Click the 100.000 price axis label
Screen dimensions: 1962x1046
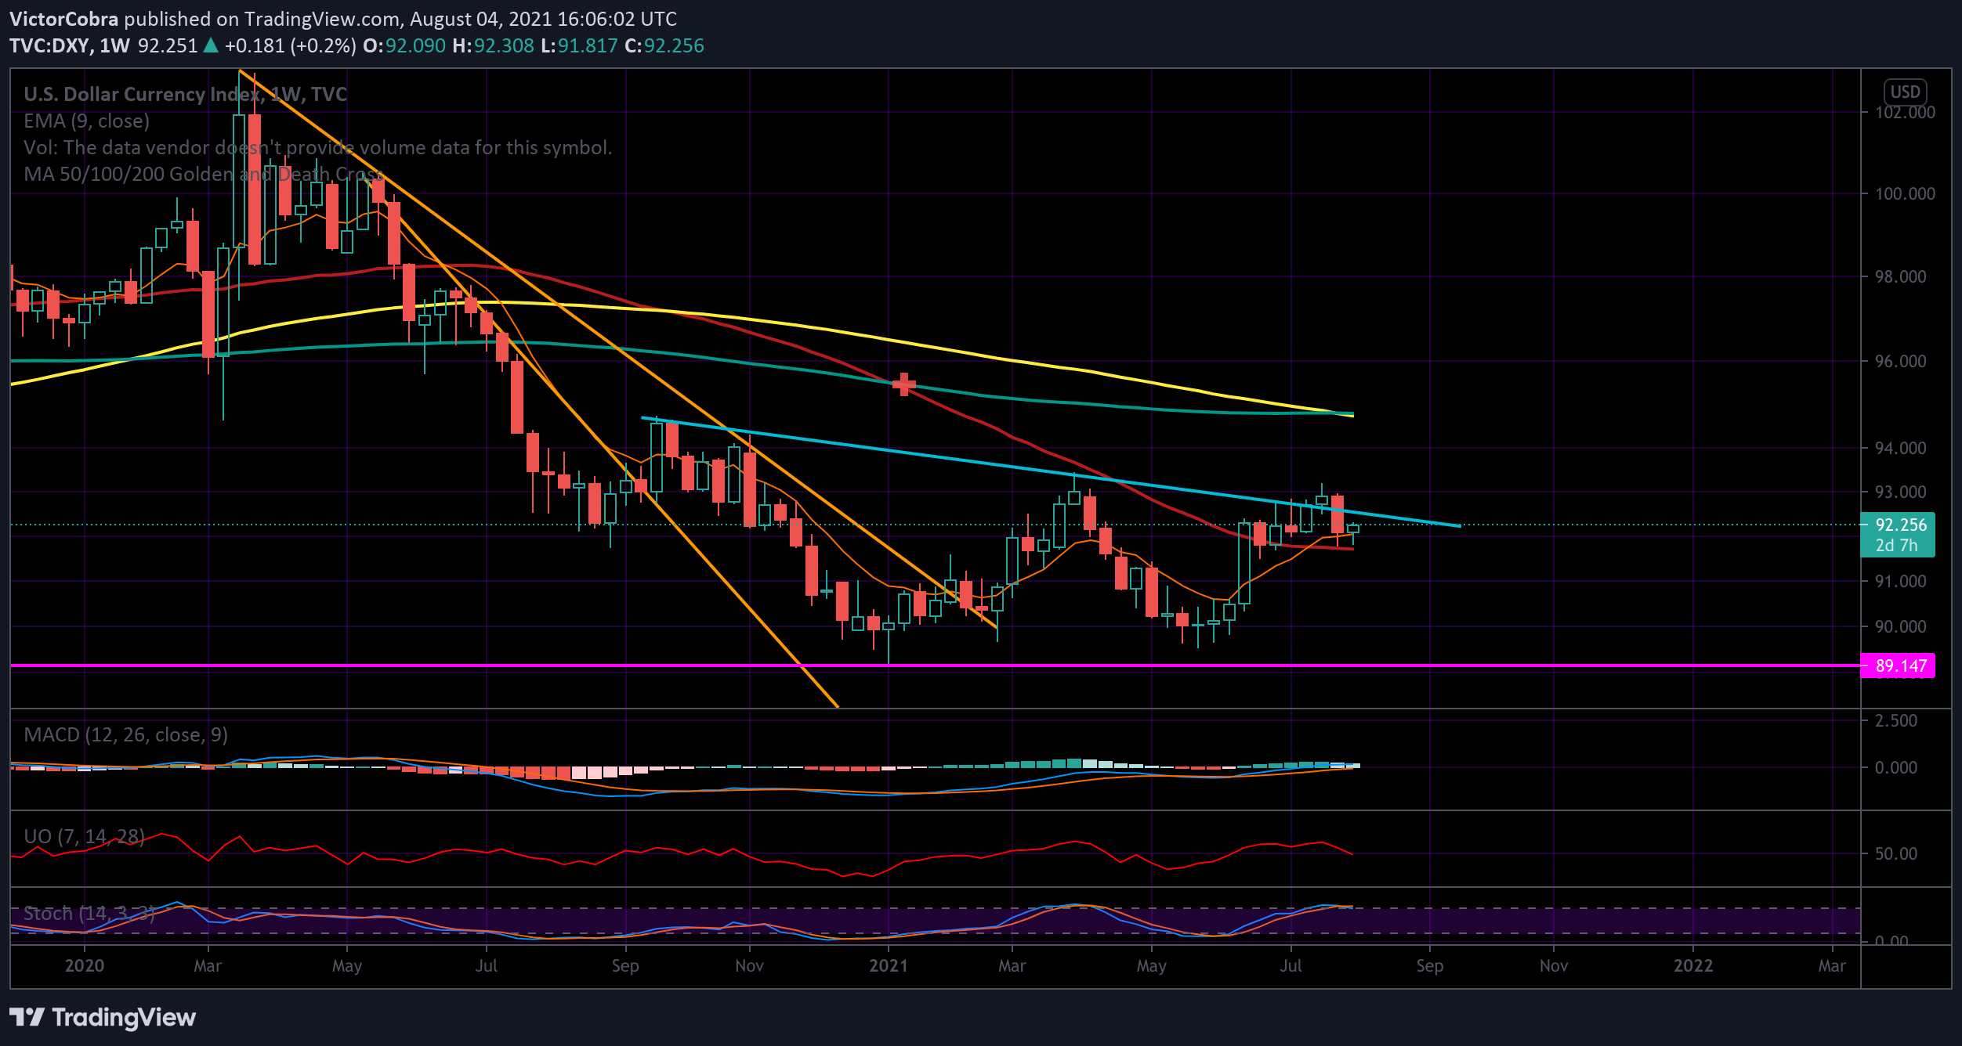1905,193
